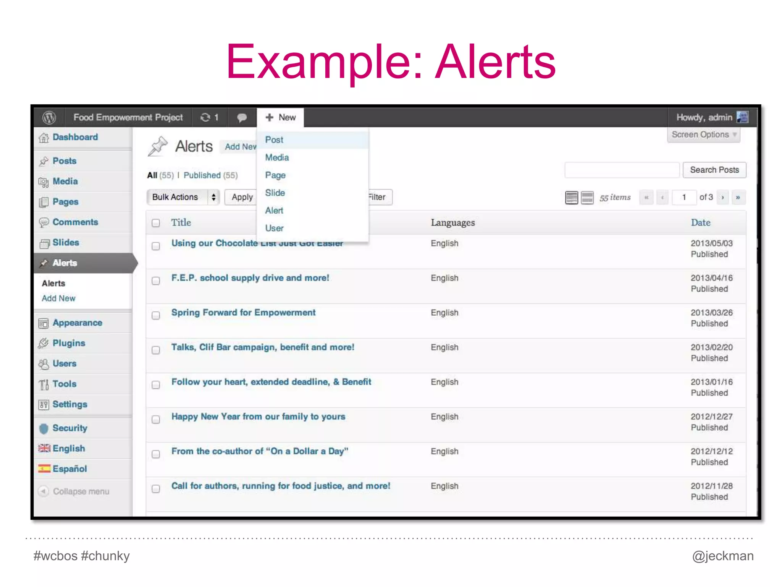Choose Alert from the New menu

pyautogui.click(x=313, y=210)
